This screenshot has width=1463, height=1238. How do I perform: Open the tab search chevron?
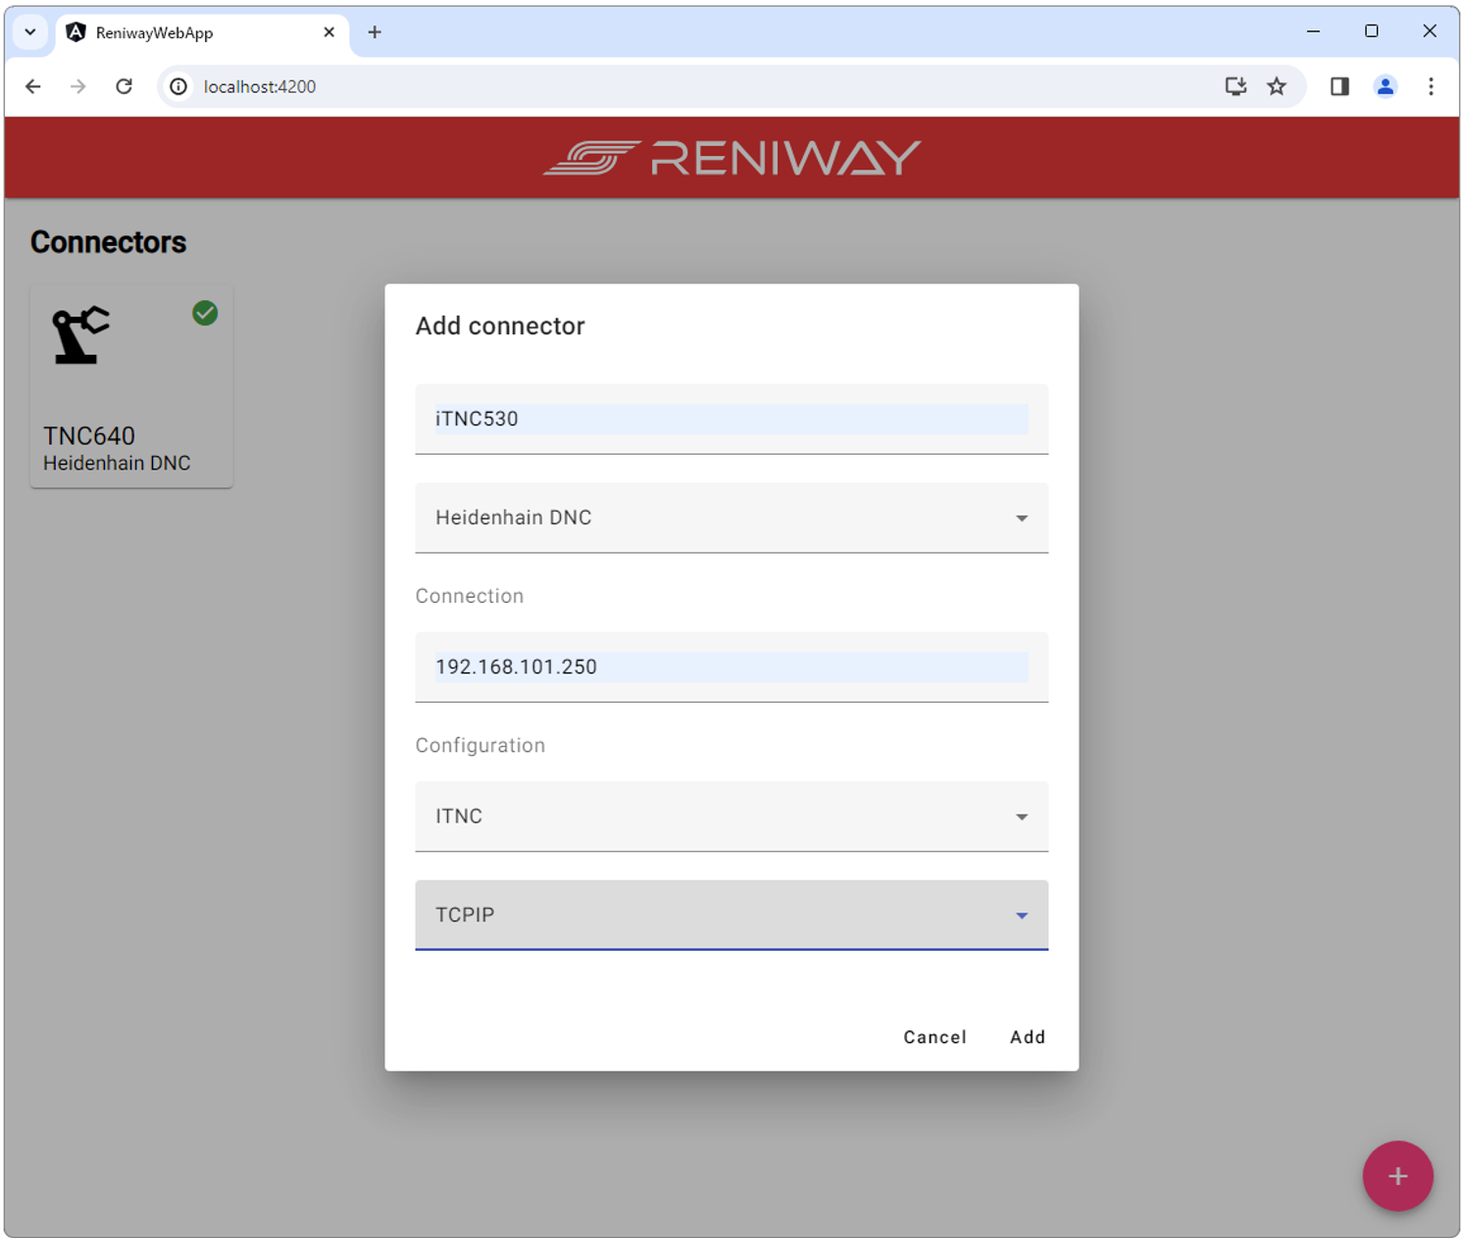pos(30,32)
